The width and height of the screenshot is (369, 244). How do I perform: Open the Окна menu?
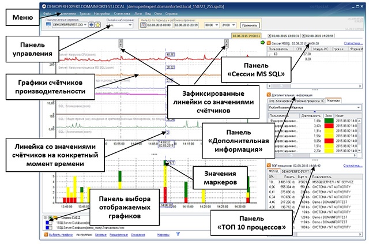pos(158,14)
